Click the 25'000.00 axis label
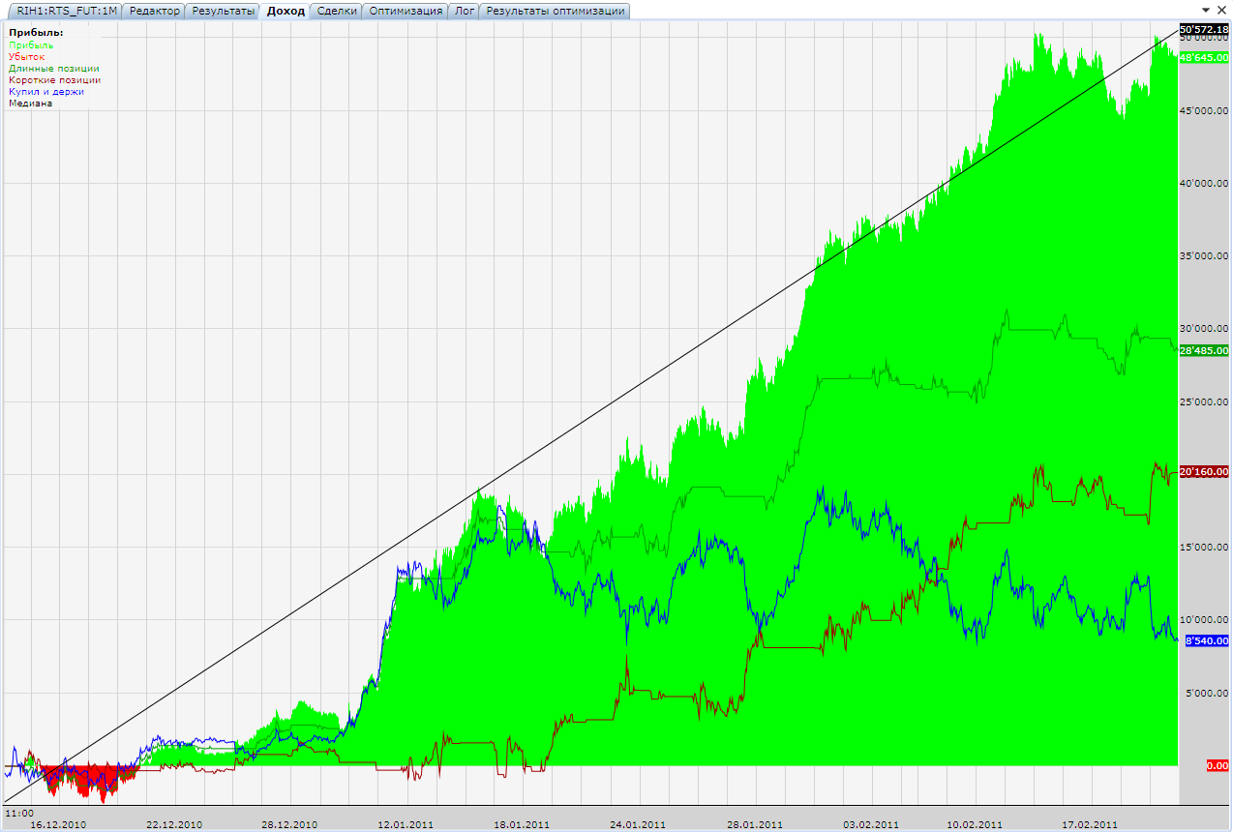Screen dimensions: 1233x832 point(1204,401)
